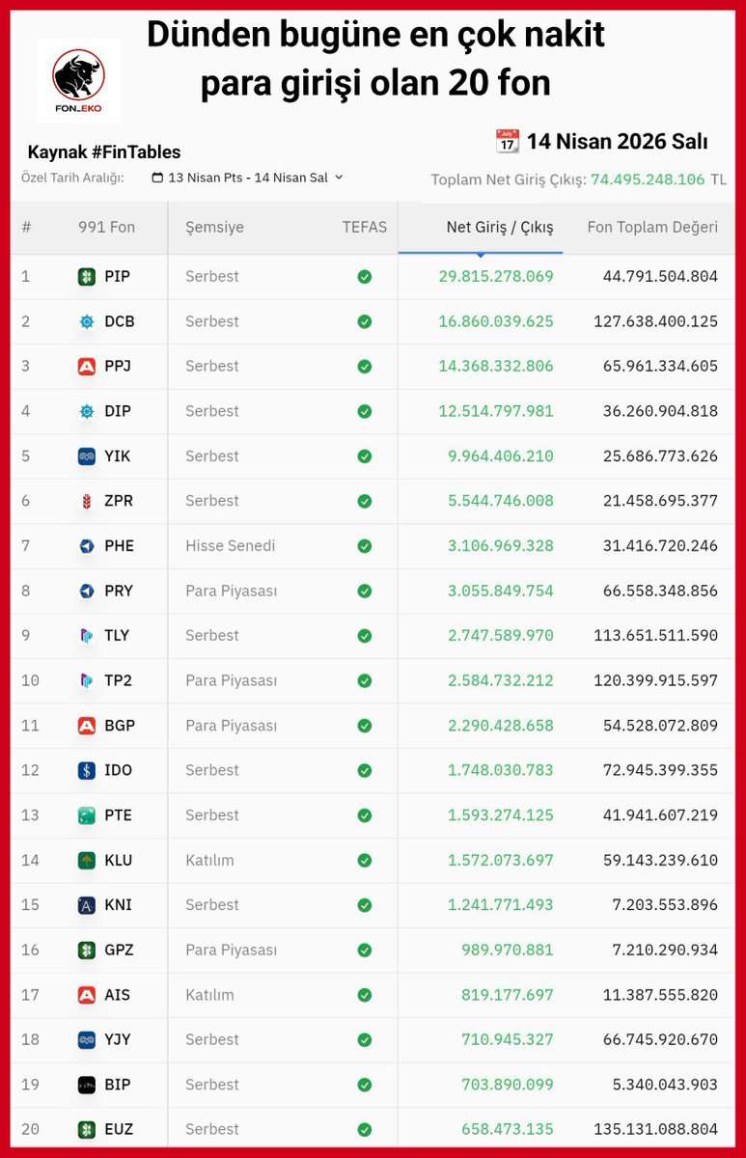Click the BGP fund logo icon
The image size is (746, 1158).
tap(87, 726)
